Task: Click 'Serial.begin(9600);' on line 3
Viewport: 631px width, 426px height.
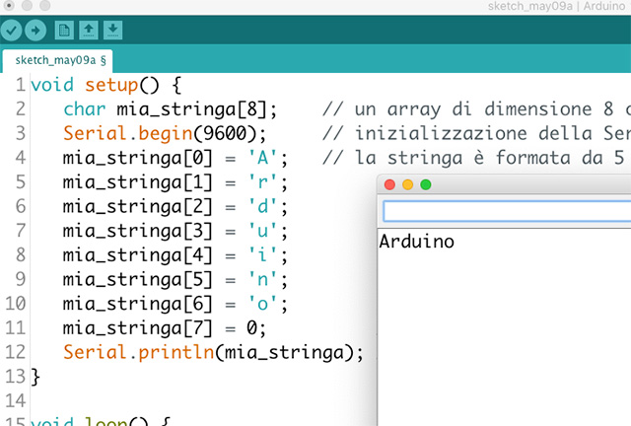Action: [x=165, y=133]
